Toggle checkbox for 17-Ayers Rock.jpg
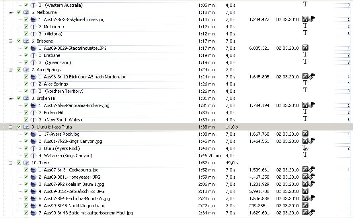 click(26, 134)
